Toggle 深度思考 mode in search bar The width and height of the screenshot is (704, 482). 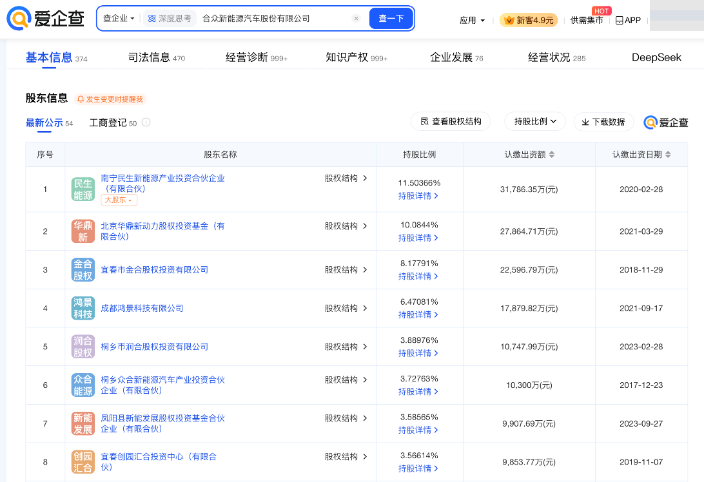click(170, 19)
